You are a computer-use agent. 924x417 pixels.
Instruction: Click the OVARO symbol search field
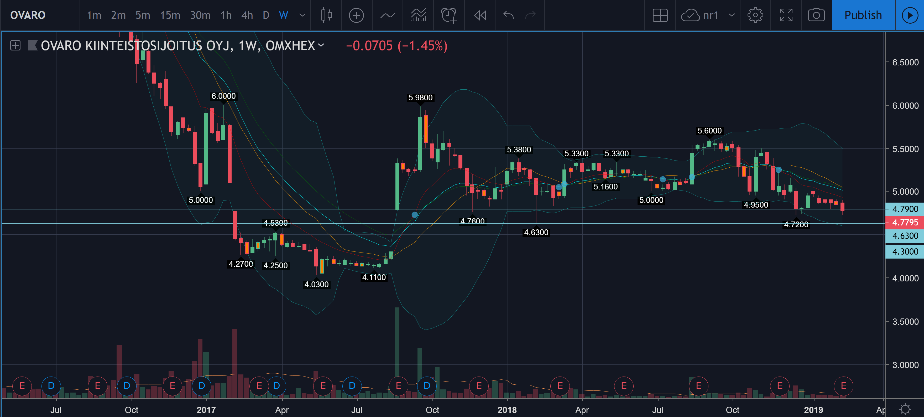click(x=28, y=15)
